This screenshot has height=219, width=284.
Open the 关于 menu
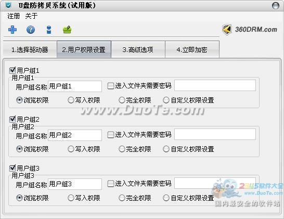click(31, 16)
